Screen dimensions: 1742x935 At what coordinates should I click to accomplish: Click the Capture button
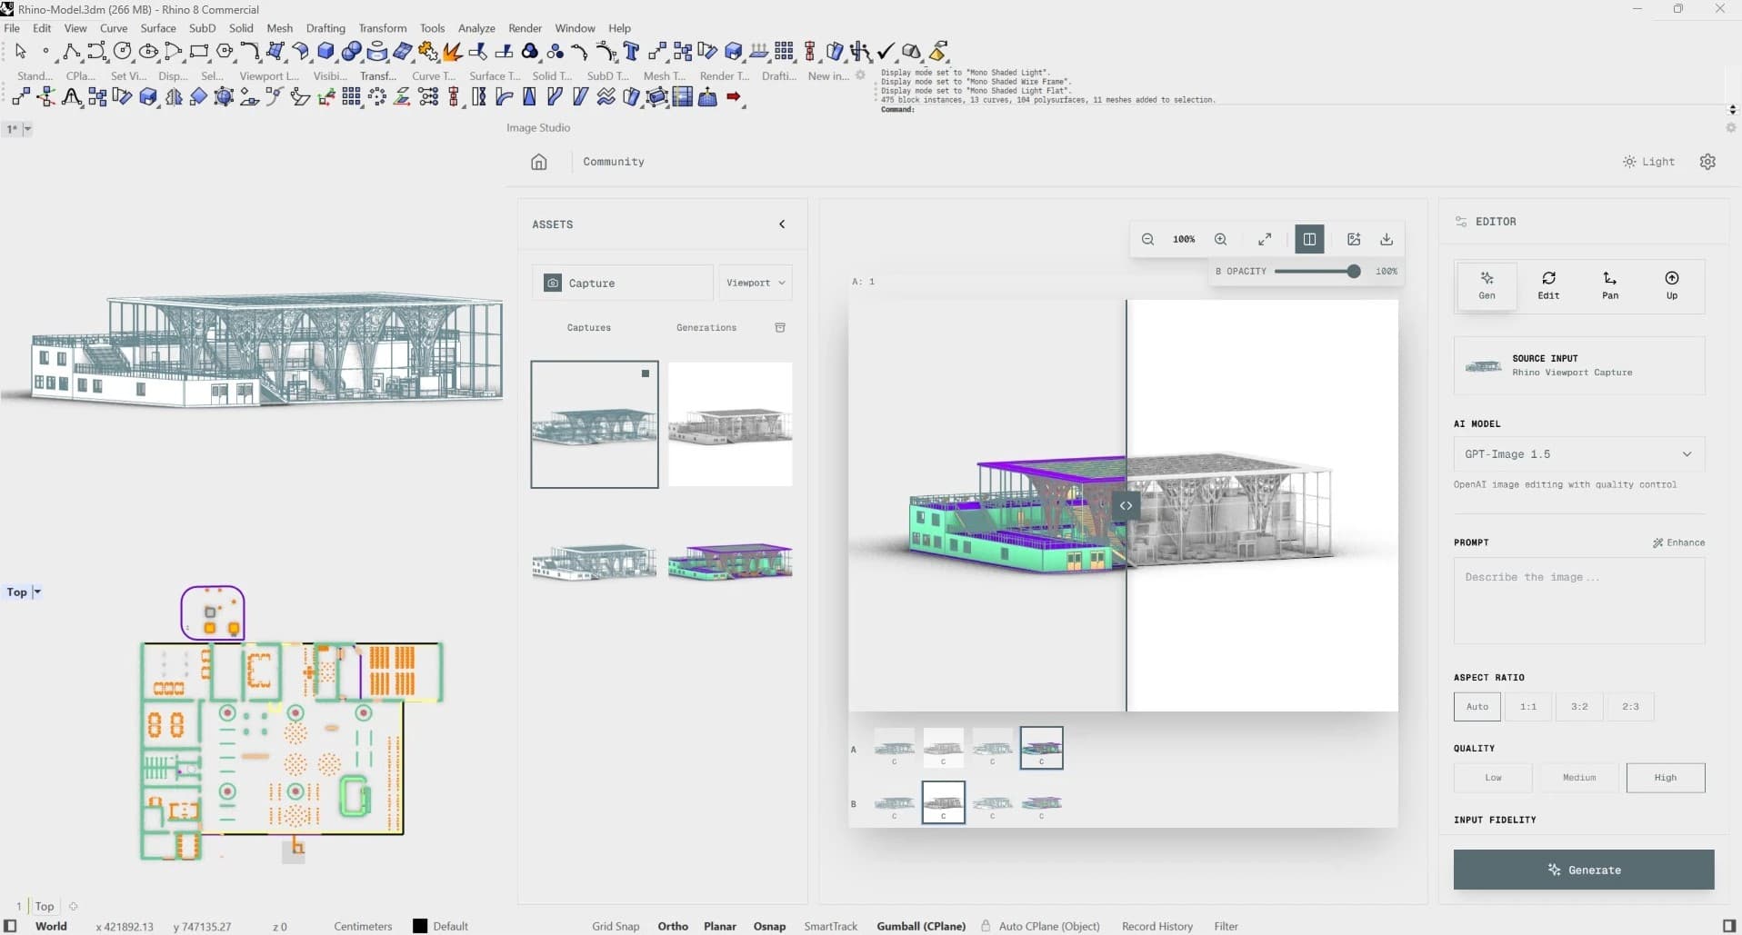[x=621, y=283]
